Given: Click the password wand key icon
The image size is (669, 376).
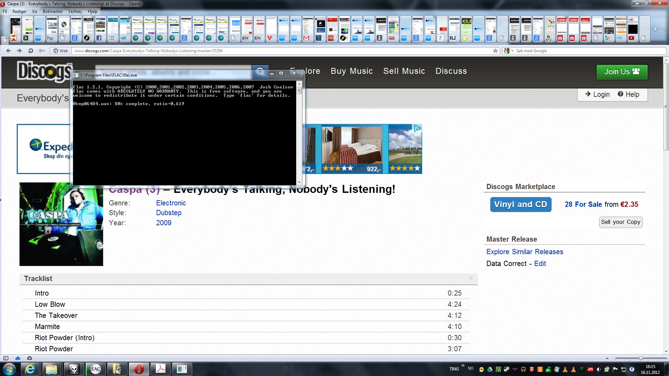Looking at the screenshot, I should tap(42, 51).
